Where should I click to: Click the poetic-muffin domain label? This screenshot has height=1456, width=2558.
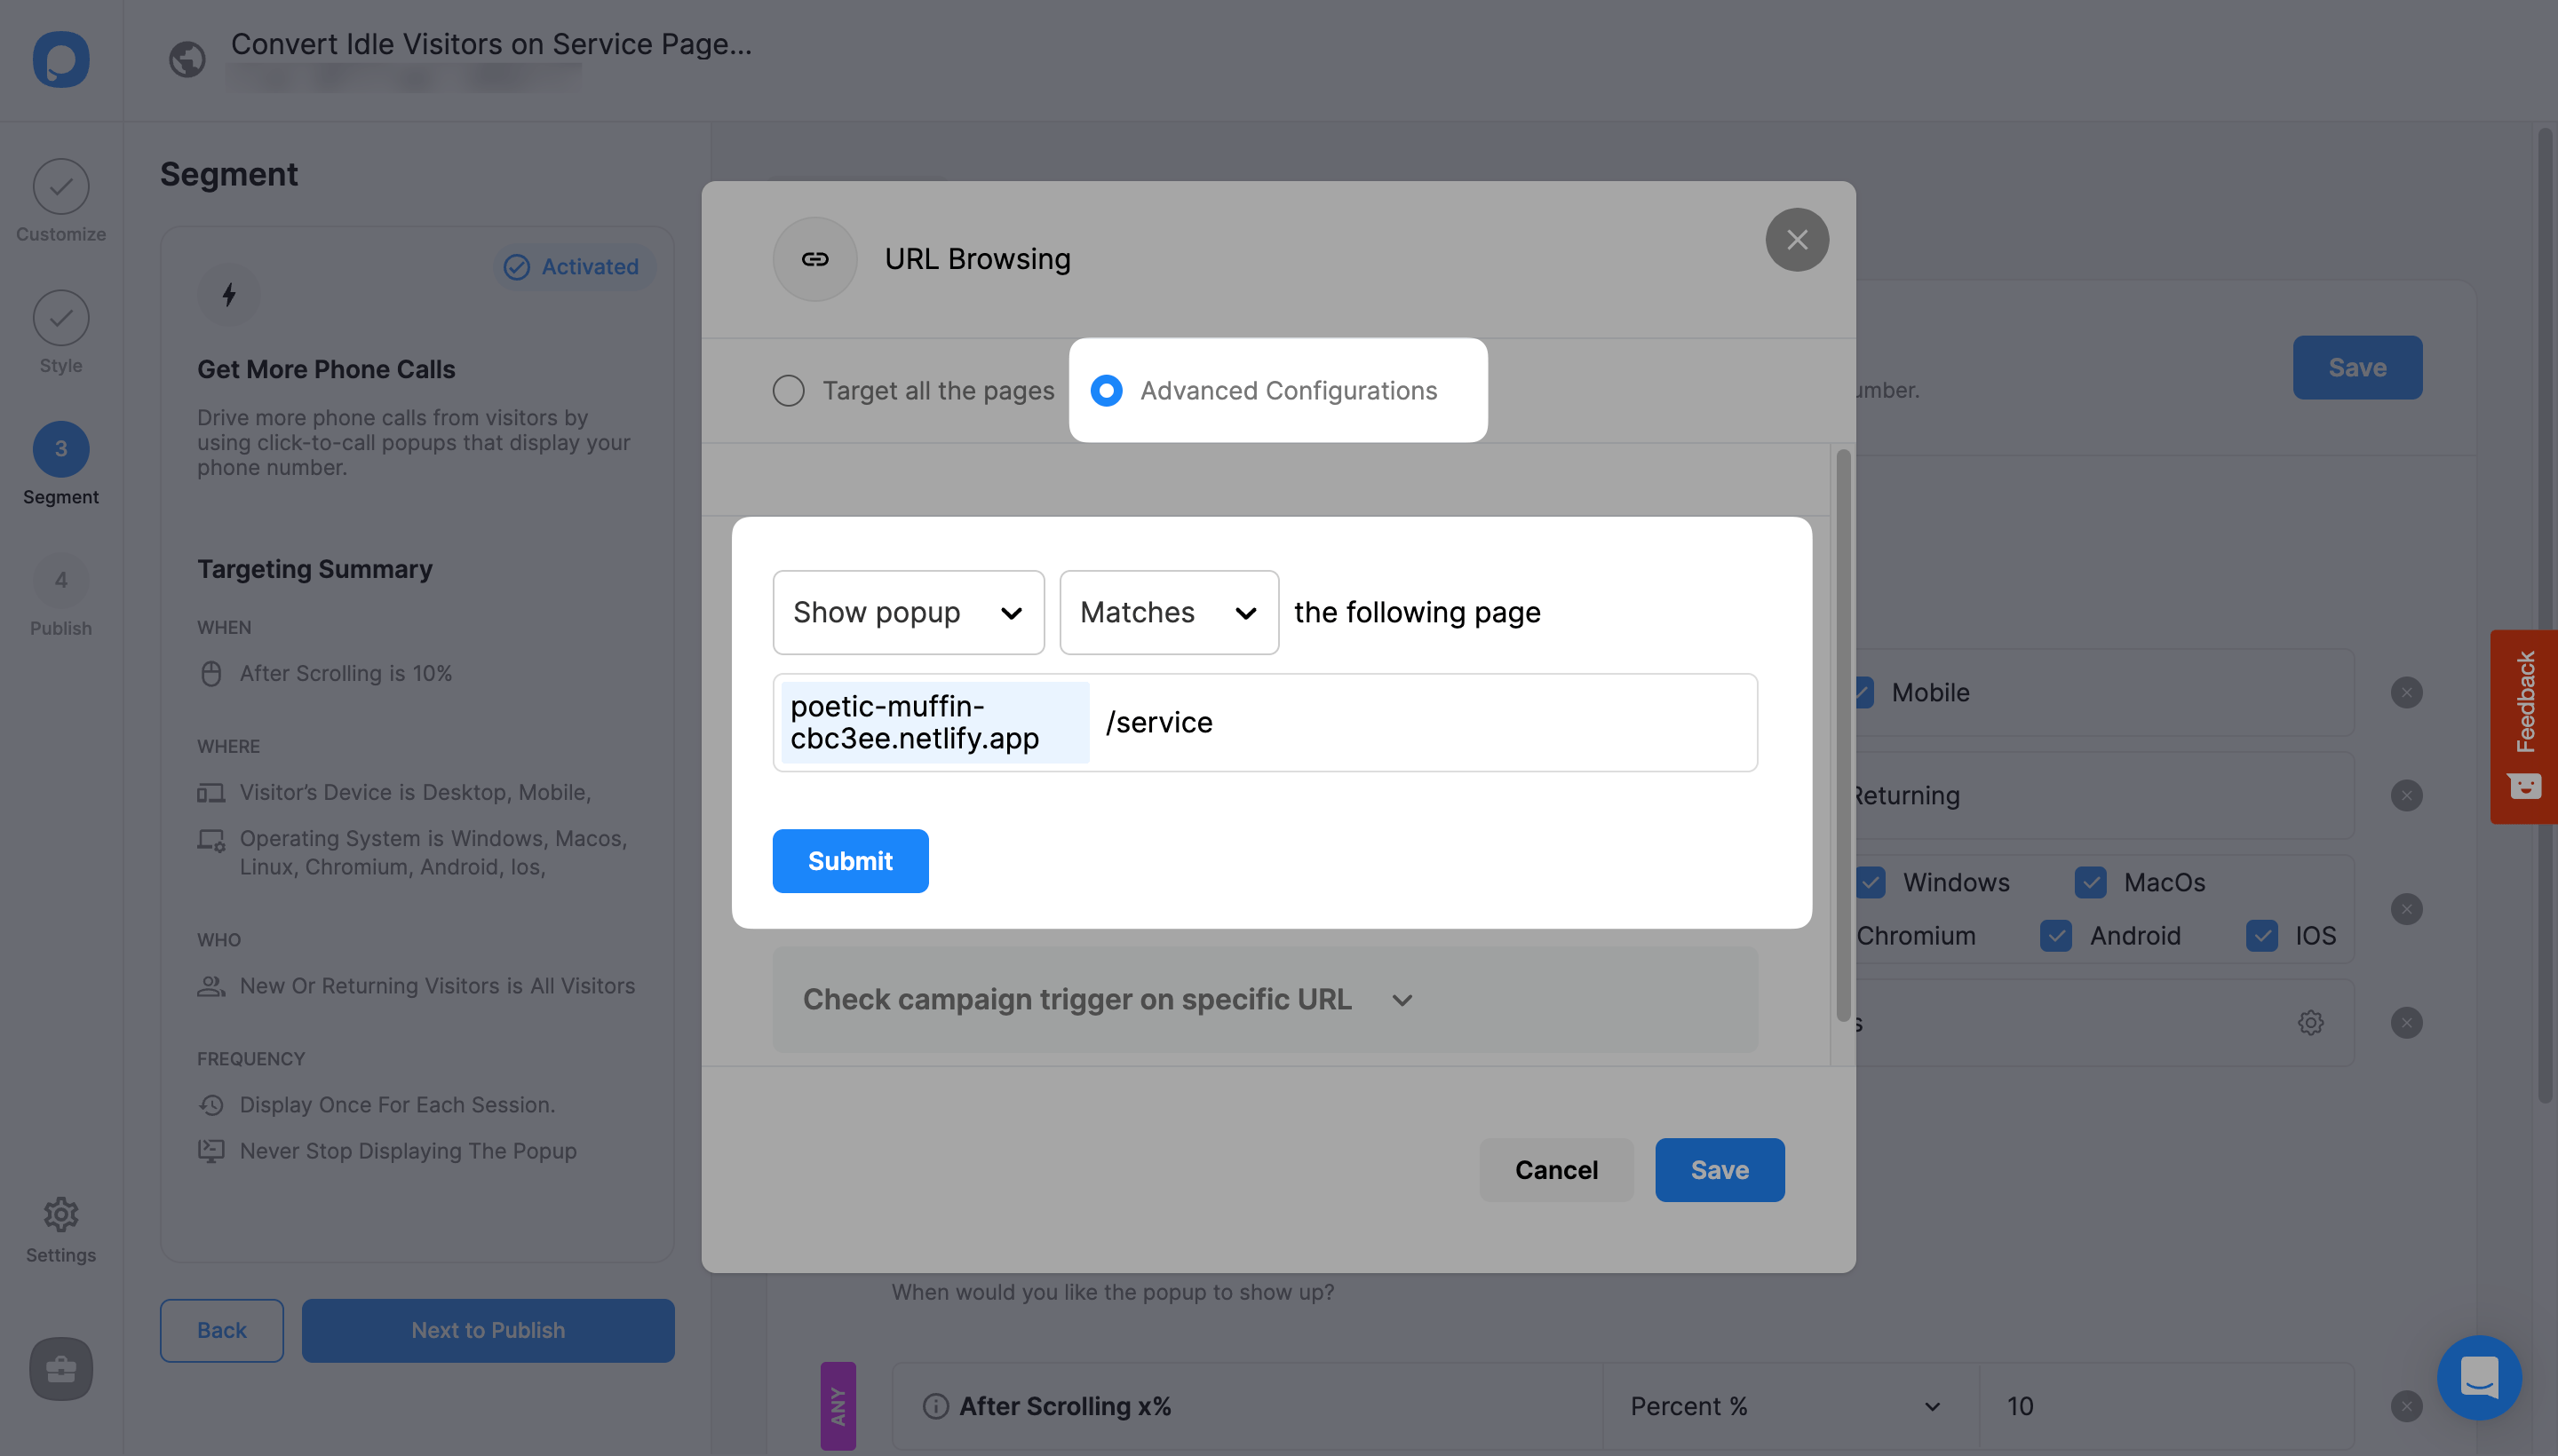934,722
